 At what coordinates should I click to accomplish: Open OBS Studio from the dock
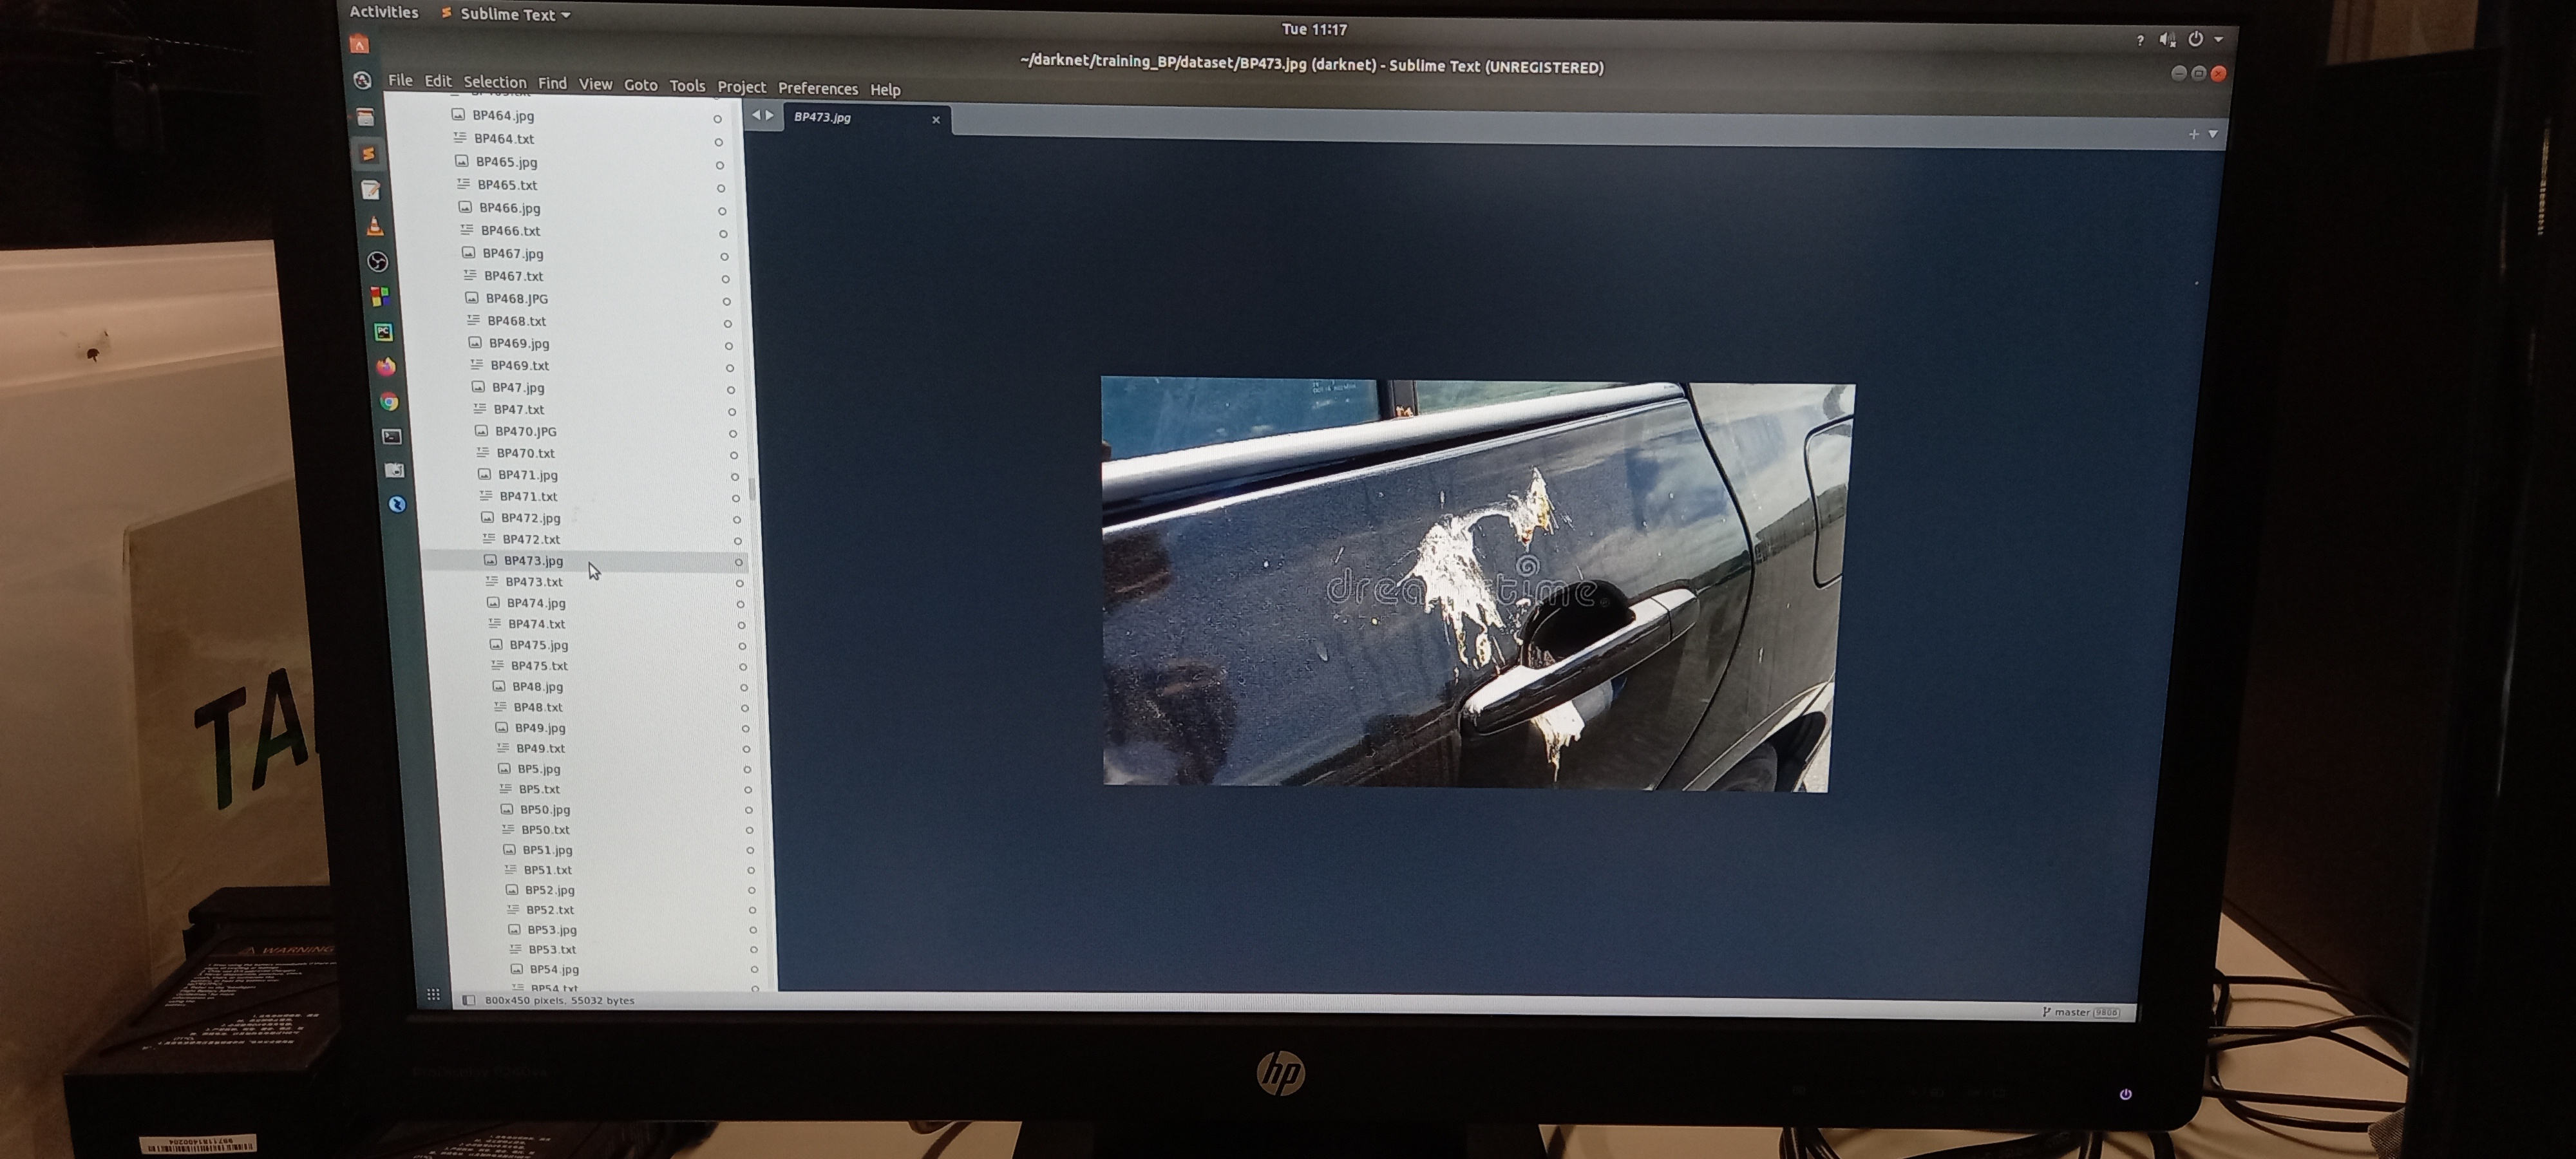click(x=377, y=261)
